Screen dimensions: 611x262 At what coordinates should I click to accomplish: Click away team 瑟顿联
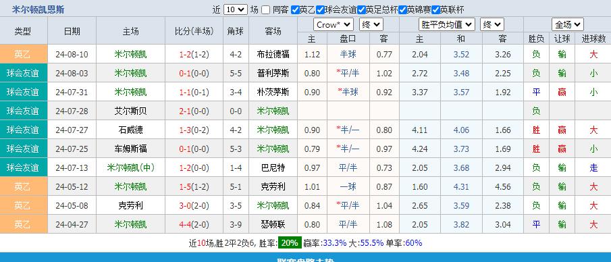273,225
